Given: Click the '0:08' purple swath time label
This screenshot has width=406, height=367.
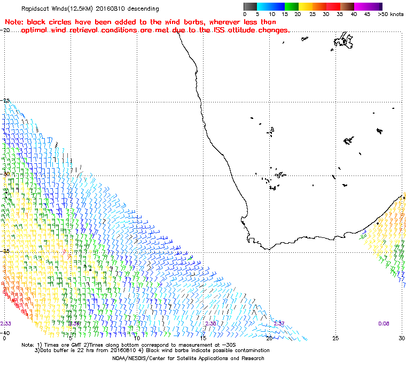Looking at the screenshot, I should (384, 324).
